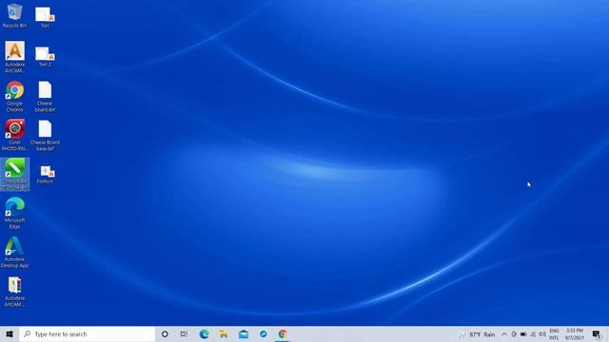Launch Microsoft Edge from the taskbar
This screenshot has height=342, width=609.
pyautogui.click(x=204, y=333)
